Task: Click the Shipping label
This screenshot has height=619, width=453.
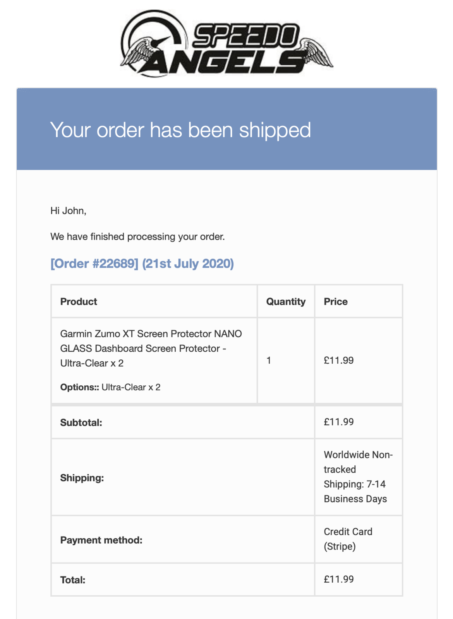Action: pyautogui.click(x=82, y=478)
